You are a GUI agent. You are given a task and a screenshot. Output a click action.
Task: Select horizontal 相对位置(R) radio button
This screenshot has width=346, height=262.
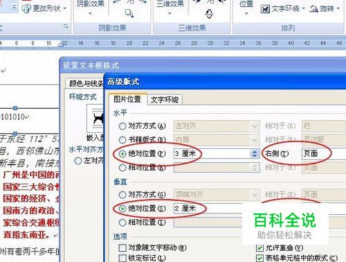(x=122, y=168)
